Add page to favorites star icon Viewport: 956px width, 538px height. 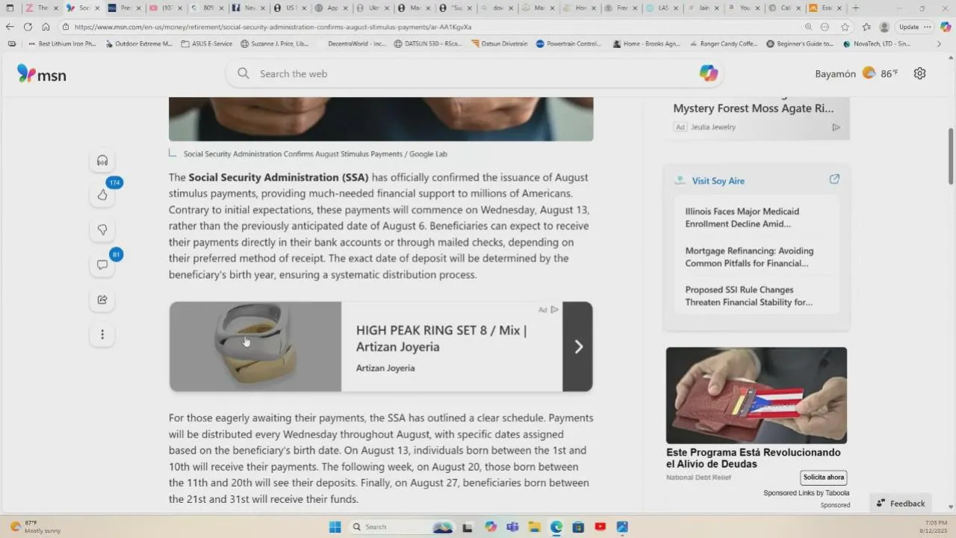[845, 27]
